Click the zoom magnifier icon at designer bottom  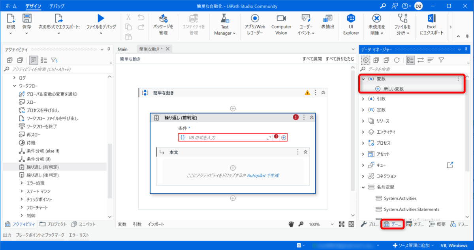pos(301,224)
